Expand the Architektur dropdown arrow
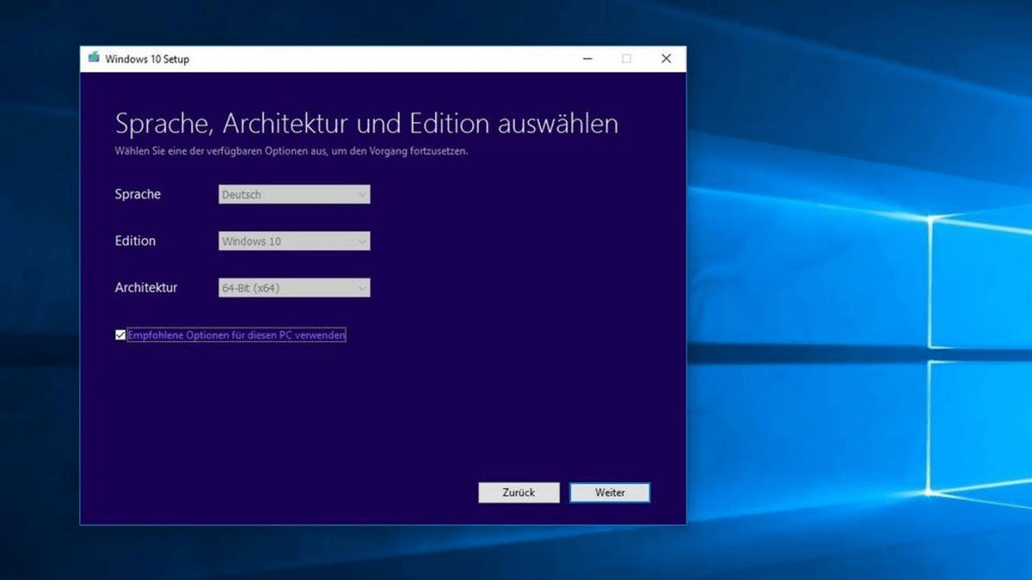Viewport: 1032px width, 580px height. click(x=362, y=287)
